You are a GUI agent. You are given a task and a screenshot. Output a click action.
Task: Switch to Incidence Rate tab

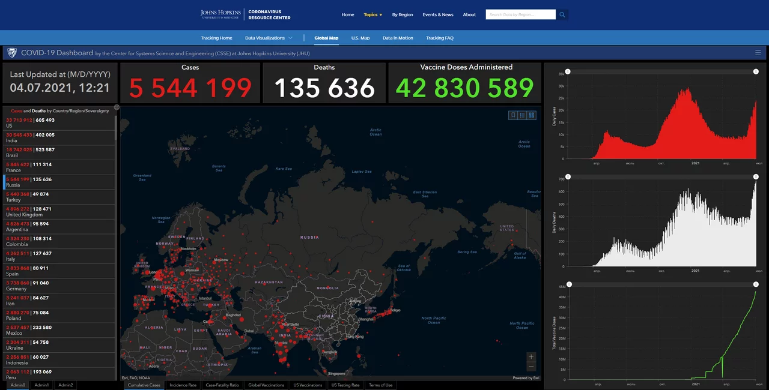[183, 385]
